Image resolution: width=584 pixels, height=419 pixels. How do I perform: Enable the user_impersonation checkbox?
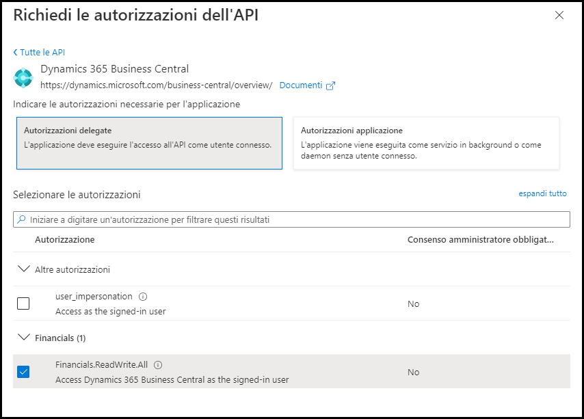[23, 303]
